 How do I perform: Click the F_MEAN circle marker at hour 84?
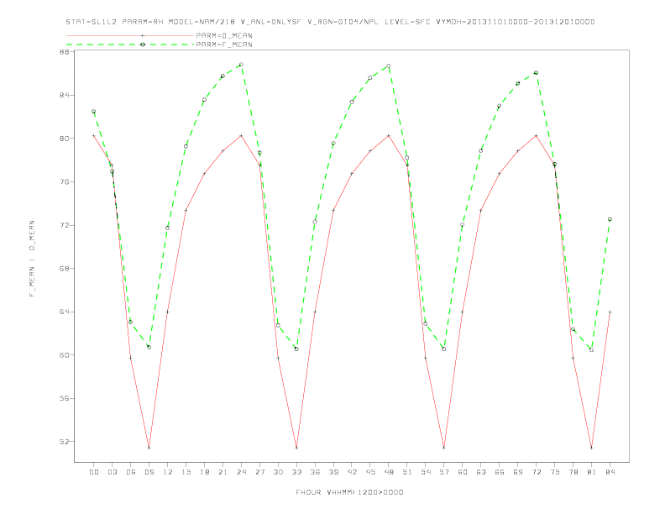610,219
